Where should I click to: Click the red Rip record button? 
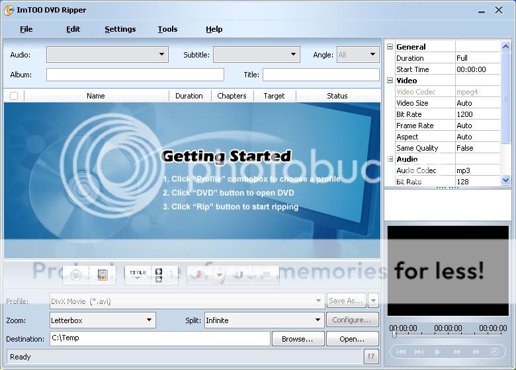(199, 275)
